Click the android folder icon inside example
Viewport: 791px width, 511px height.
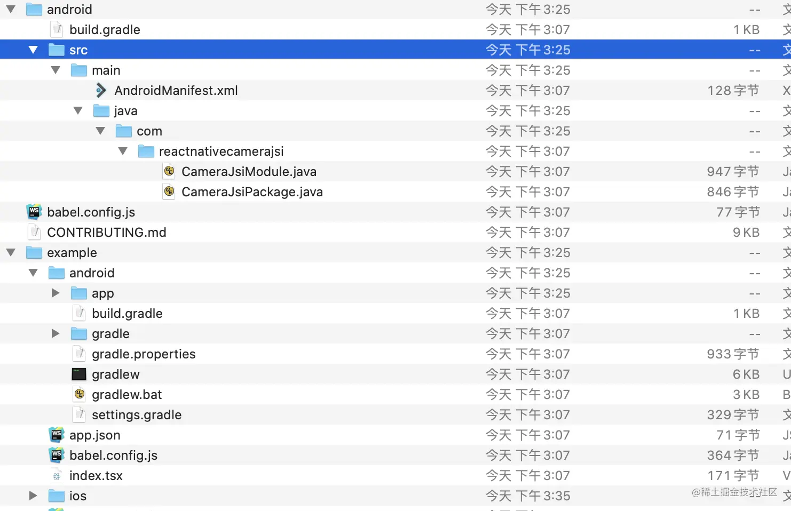coord(57,273)
